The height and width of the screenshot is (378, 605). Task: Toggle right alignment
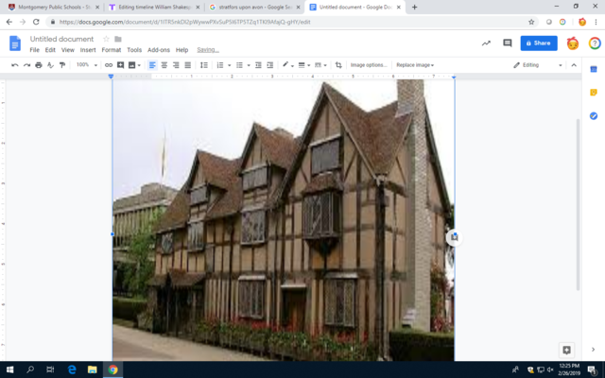(x=176, y=65)
